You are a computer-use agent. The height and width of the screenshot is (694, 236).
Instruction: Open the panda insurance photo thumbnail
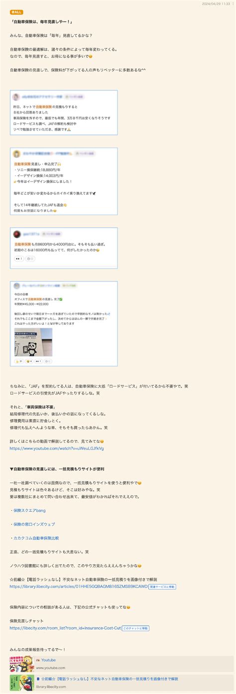click(x=33, y=342)
